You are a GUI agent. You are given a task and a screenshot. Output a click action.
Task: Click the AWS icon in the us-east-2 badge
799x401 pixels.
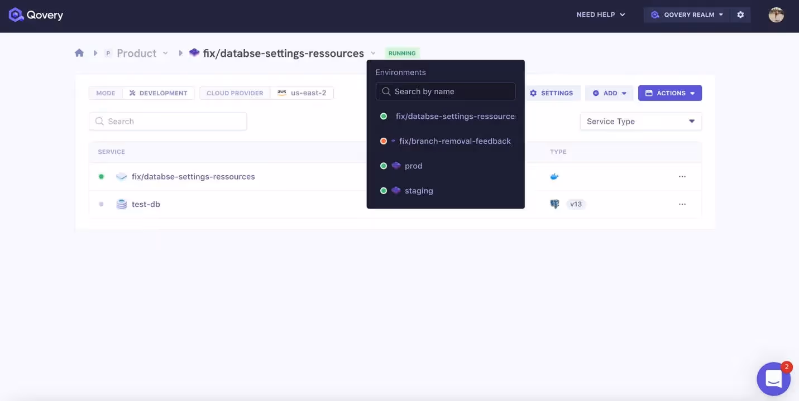tap(282, 93)
